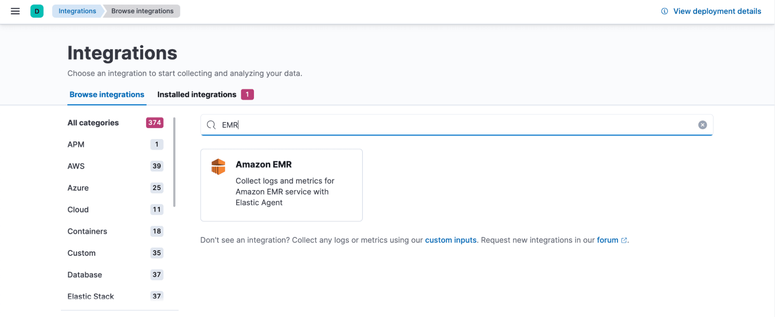Image resolution: width=775 pixels, height=317 pixels.
Task: Select the Database category
Action: [x=85, y=275]
